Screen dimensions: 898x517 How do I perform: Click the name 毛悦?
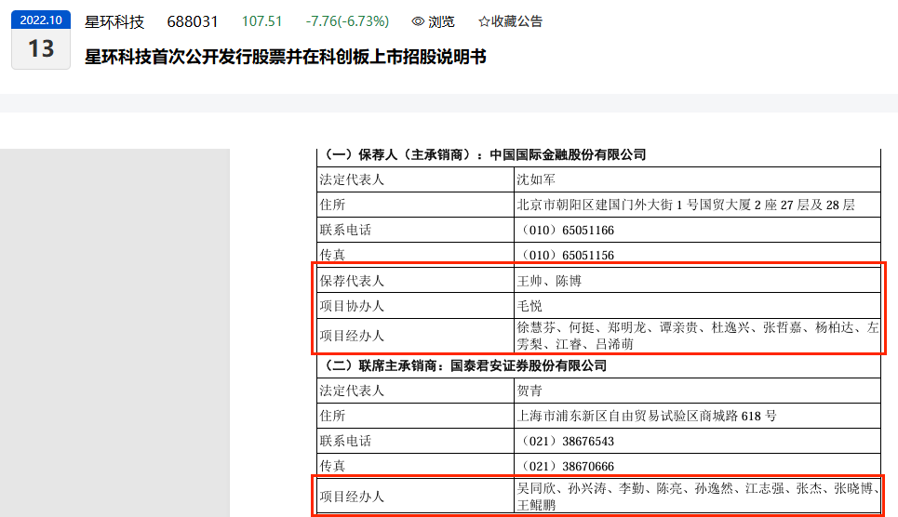point(529,306)
